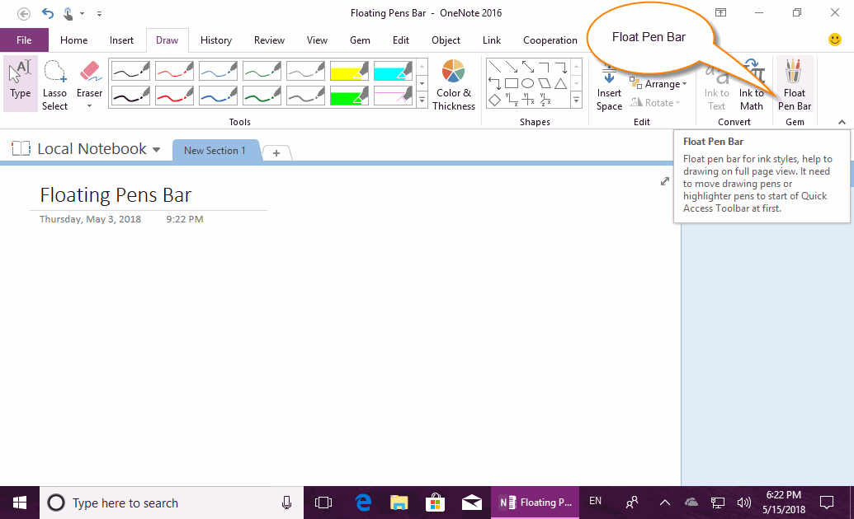Viewport: 854px width, 519px height.
Task: Expand the Shapes gallery More arrow
Action: (576, 101)
